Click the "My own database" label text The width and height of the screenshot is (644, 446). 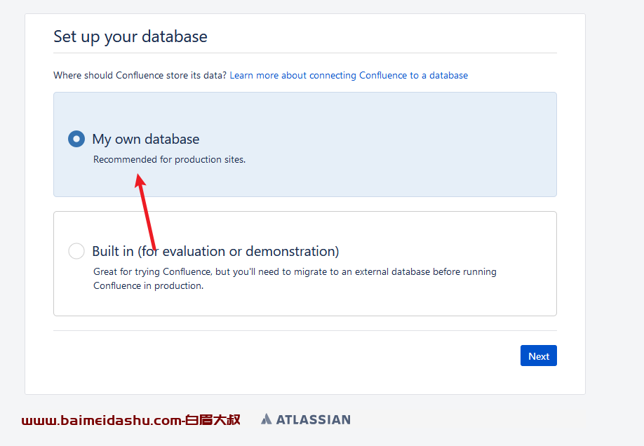click(146, 140)
